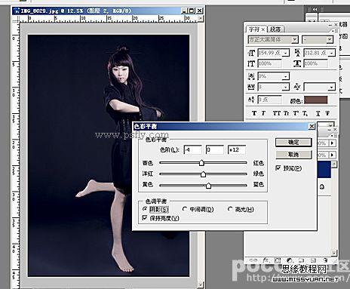The width and height of the screenshot is (350, 289).
Task: Click the lock icon on the layer
Action: 322,187
